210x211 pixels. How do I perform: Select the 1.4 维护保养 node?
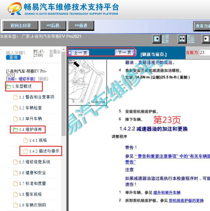(x=30, y=129)
